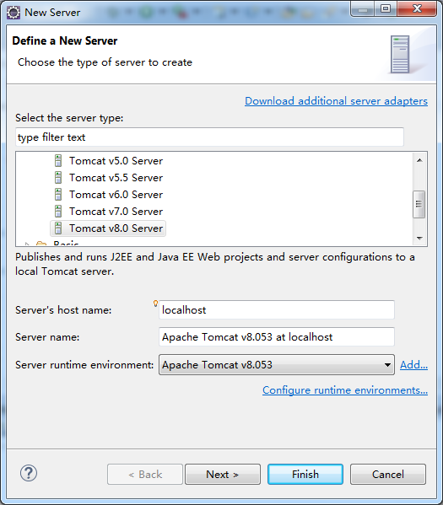Select Tomcat v7.0 Server in list
Screen dimensions: 443x505
(116, 212)
